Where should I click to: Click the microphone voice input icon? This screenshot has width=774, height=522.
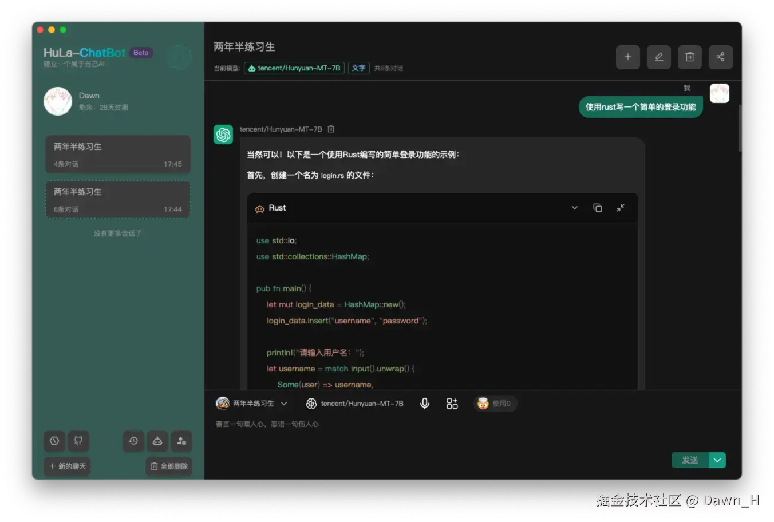pyautogui.click(x=425, y=404)
